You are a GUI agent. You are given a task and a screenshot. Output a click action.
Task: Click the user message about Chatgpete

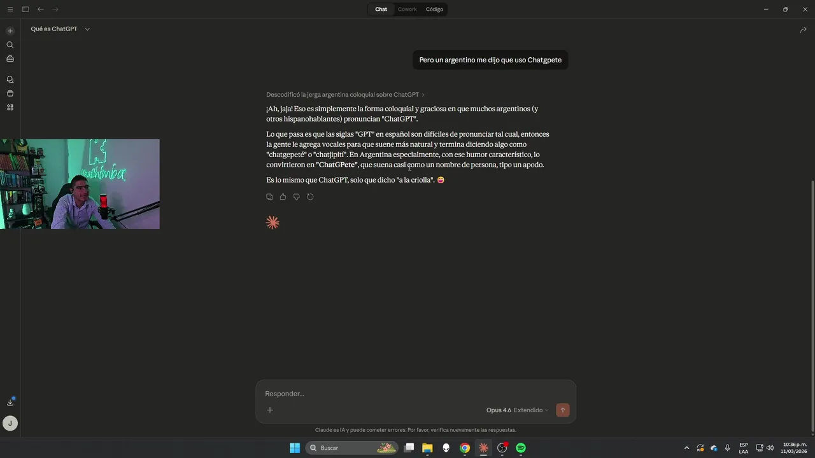[490, 60]
